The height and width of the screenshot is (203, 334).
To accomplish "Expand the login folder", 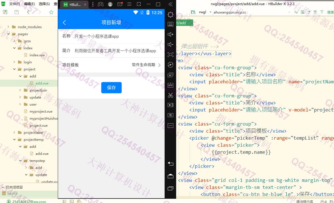I will coord(14,62).
